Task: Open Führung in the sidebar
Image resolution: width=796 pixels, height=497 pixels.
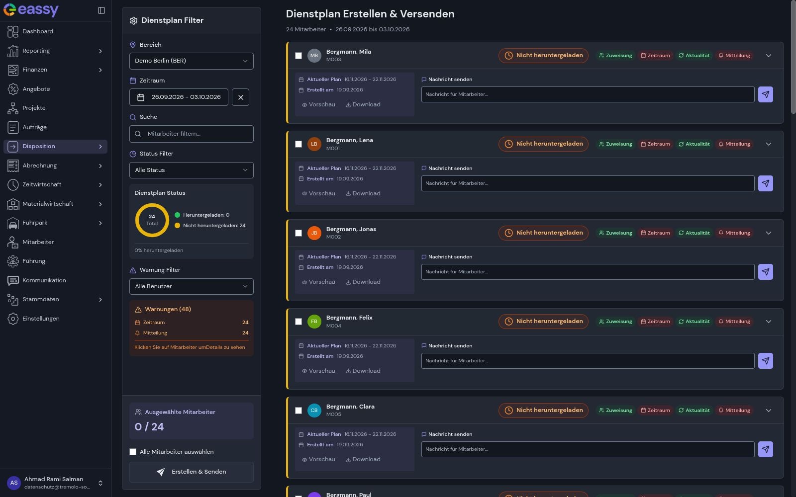Action: (x=55, y=261)
